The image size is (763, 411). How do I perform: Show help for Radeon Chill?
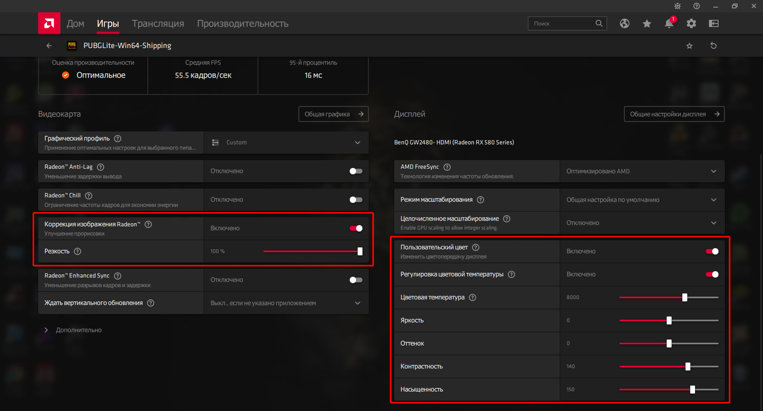pos(89,196)
